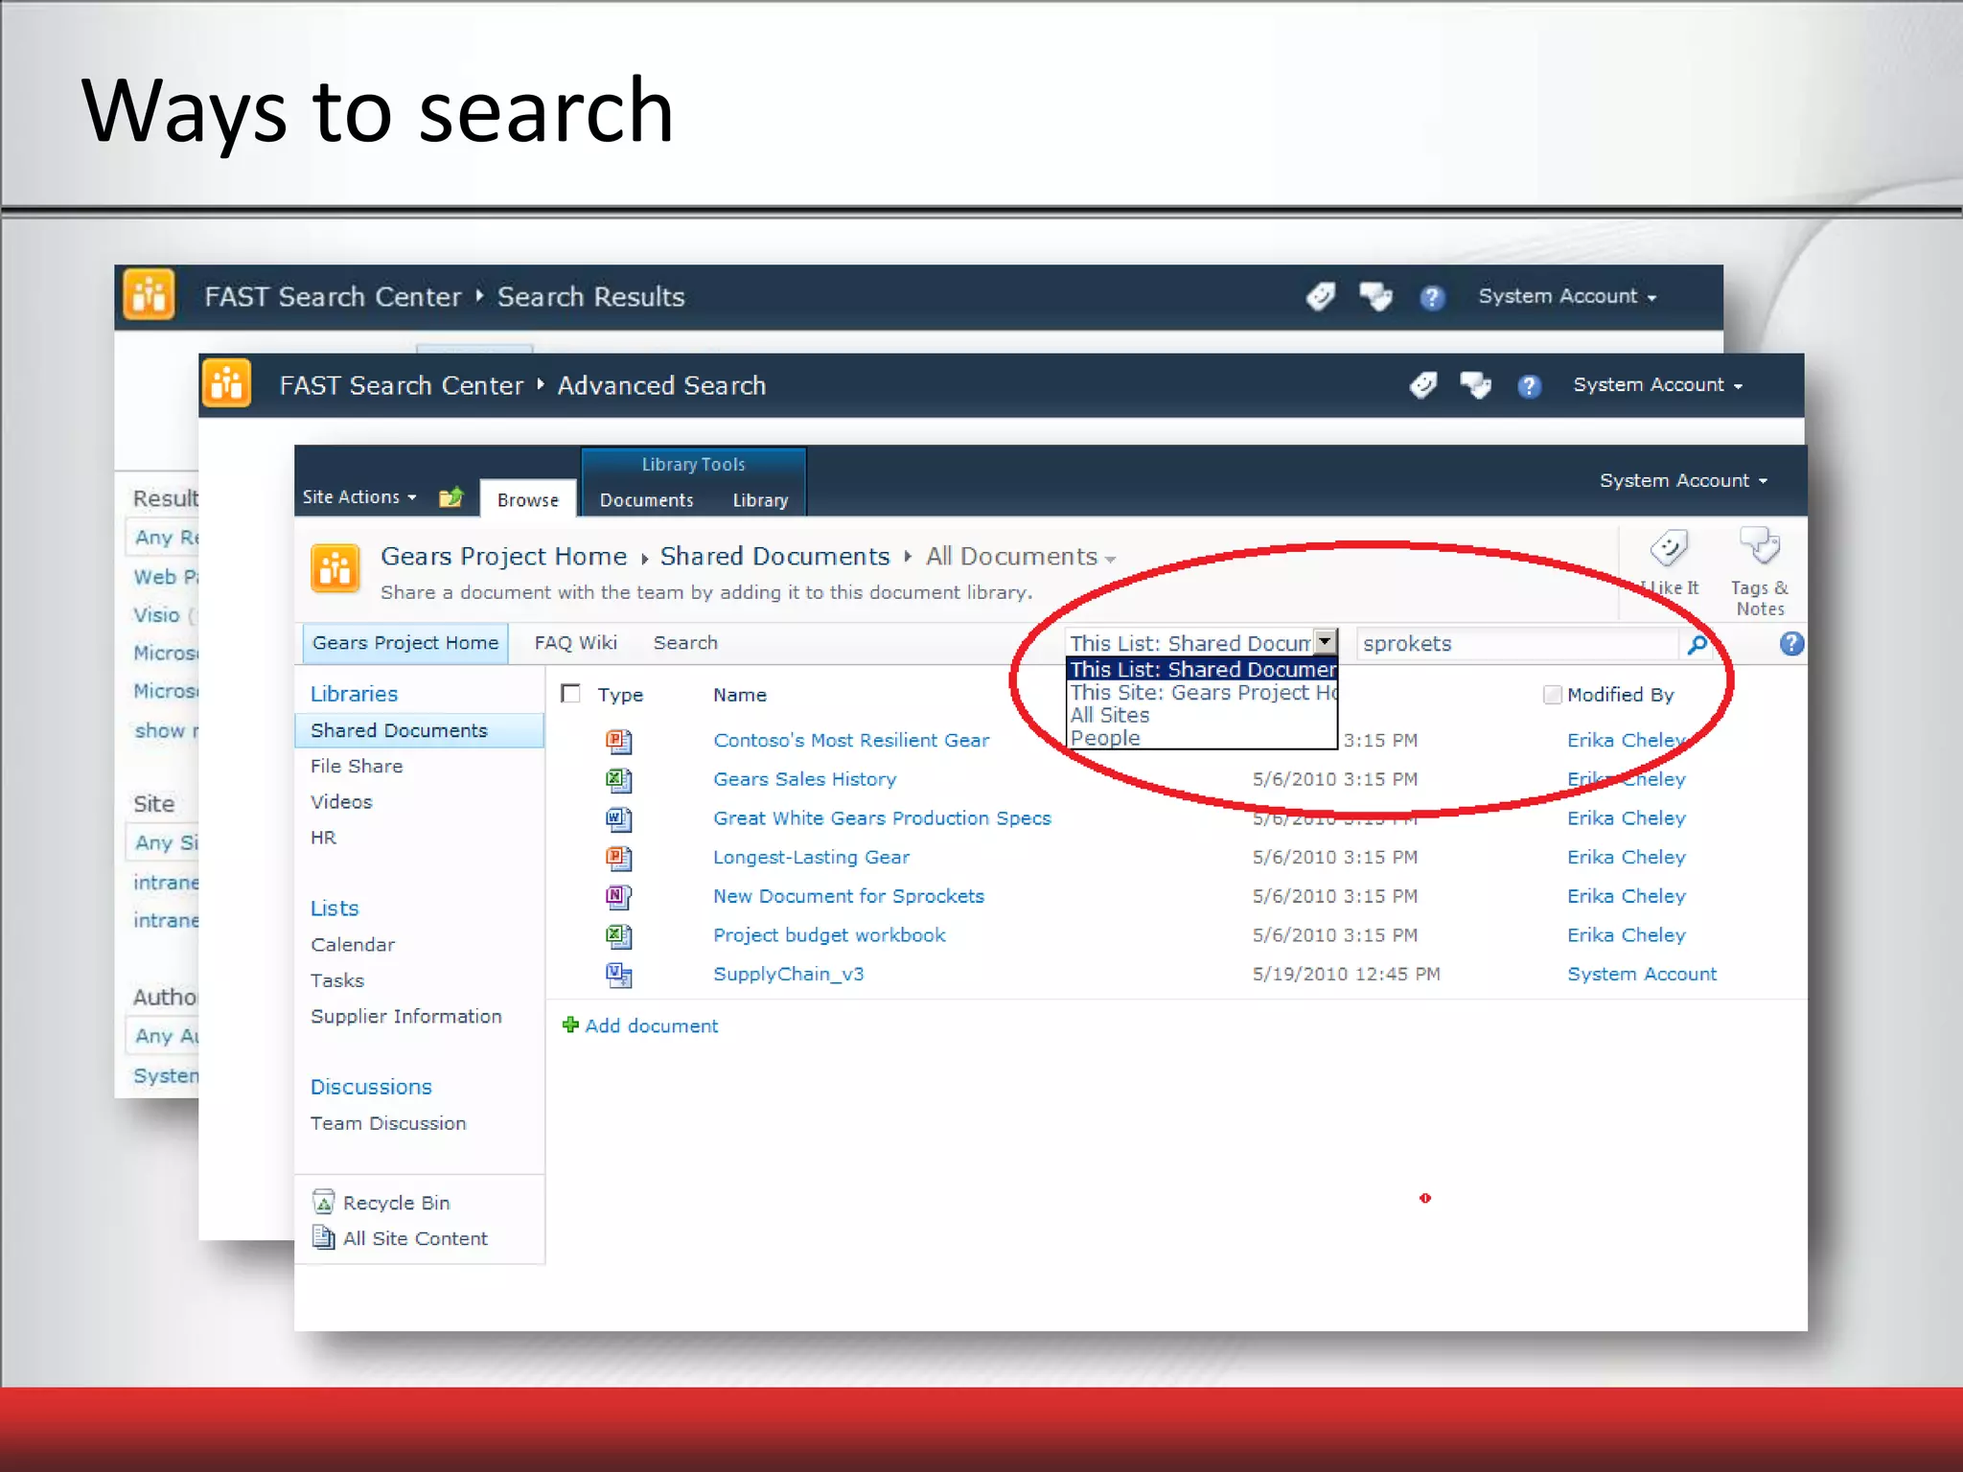Click Visio icon for SupplyChain_v3
Image resolution: width=1963 pixels, height=1472 pixels.
coord(618,975)
